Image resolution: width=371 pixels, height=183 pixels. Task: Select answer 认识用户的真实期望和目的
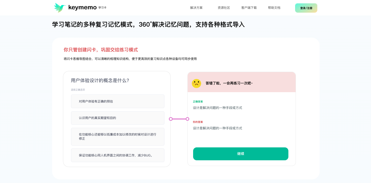(x=117, y=118)
